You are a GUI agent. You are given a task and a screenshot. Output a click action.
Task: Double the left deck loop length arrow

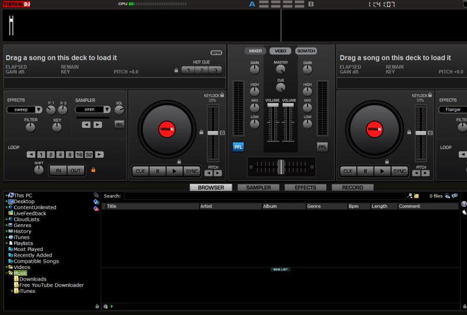coord(99,154)
